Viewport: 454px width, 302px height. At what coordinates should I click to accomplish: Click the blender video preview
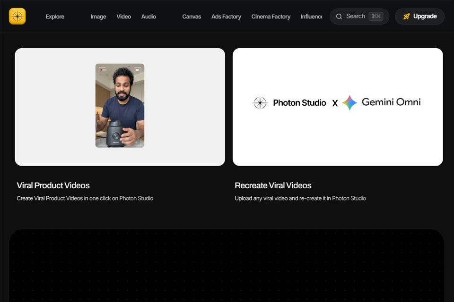[x=120, y=106]
